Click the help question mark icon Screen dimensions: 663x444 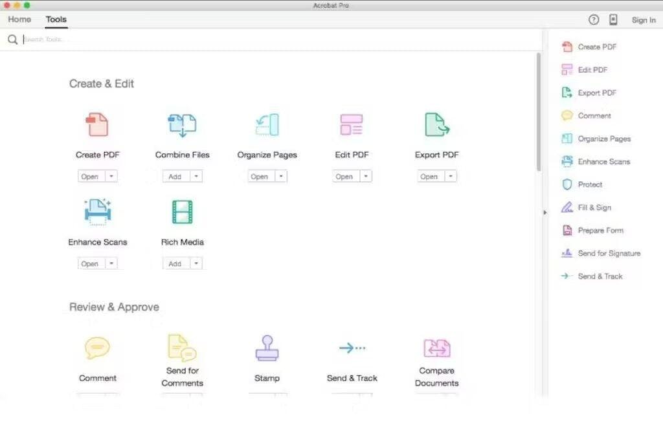[594, 19]
